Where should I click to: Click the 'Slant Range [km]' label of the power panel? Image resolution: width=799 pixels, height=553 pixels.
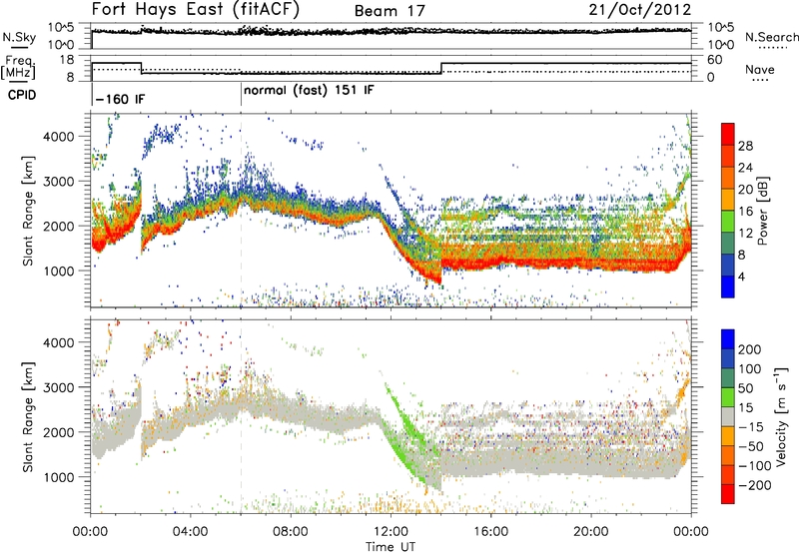pyautogui.click(x=29, y=211)
